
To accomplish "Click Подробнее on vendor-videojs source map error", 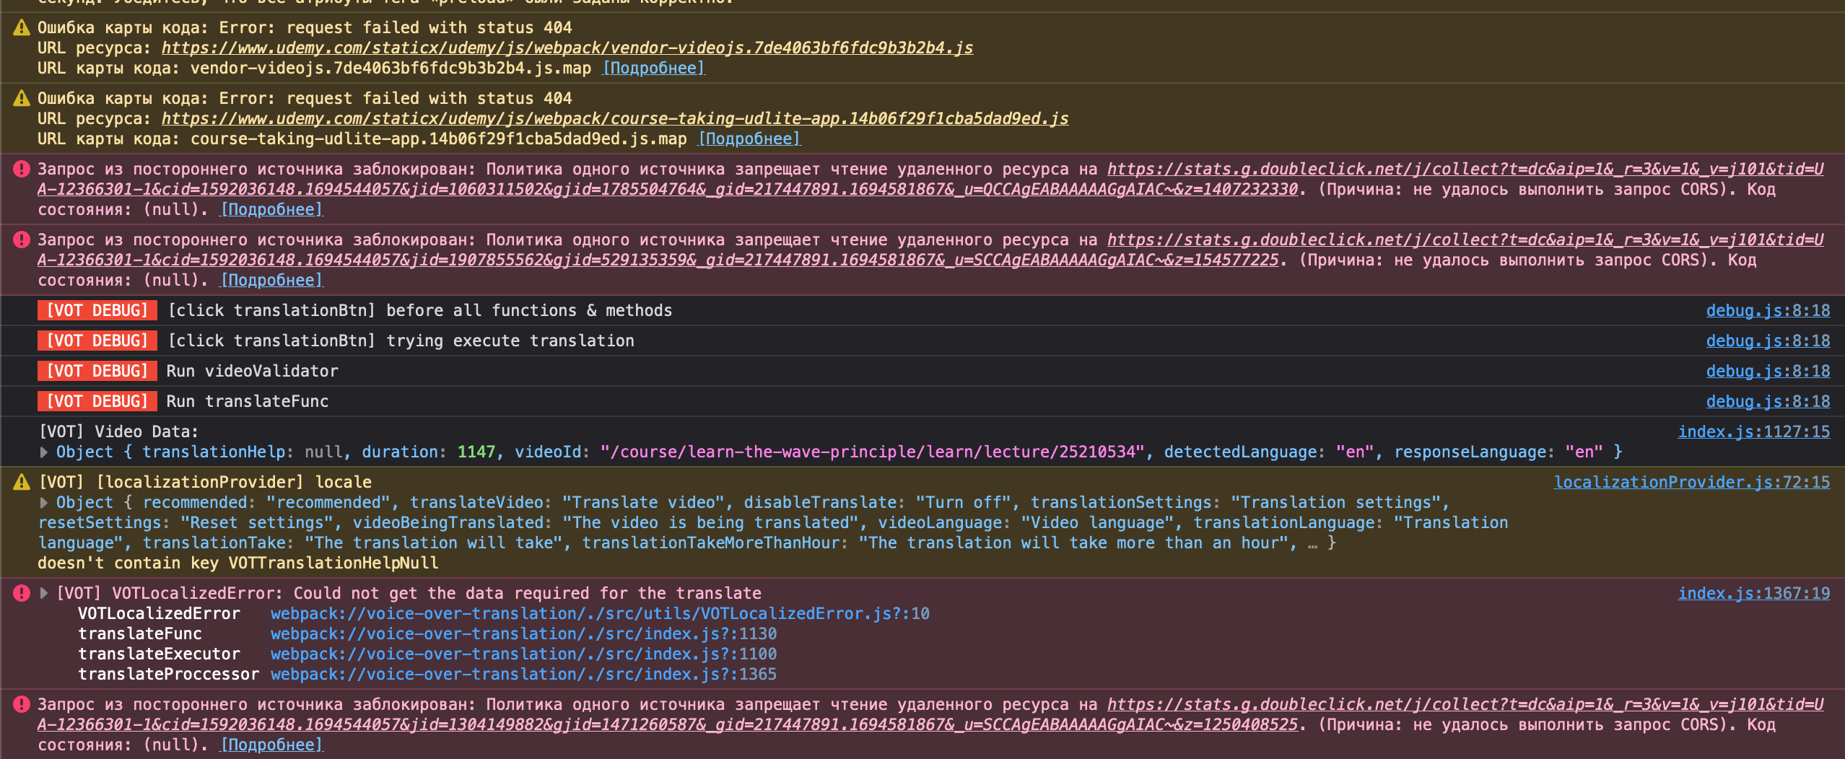I will click(654, 67).
